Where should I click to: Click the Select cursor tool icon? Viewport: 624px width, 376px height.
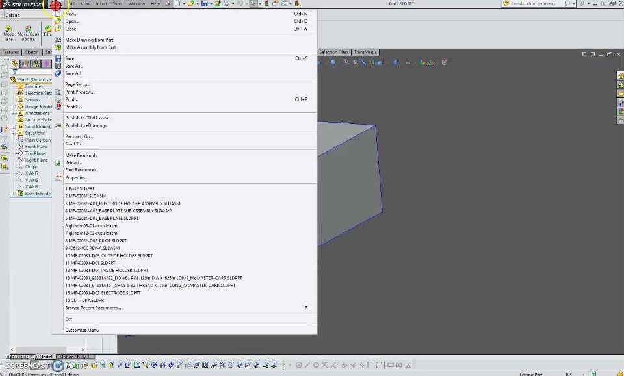[x=253, y=4]
